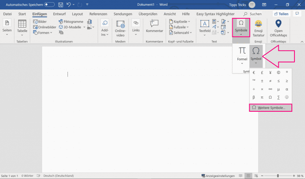This screenshot has height=179, width=305.
Task: Switch to the Entwurf tab
Action: click(x=59, y=14)
